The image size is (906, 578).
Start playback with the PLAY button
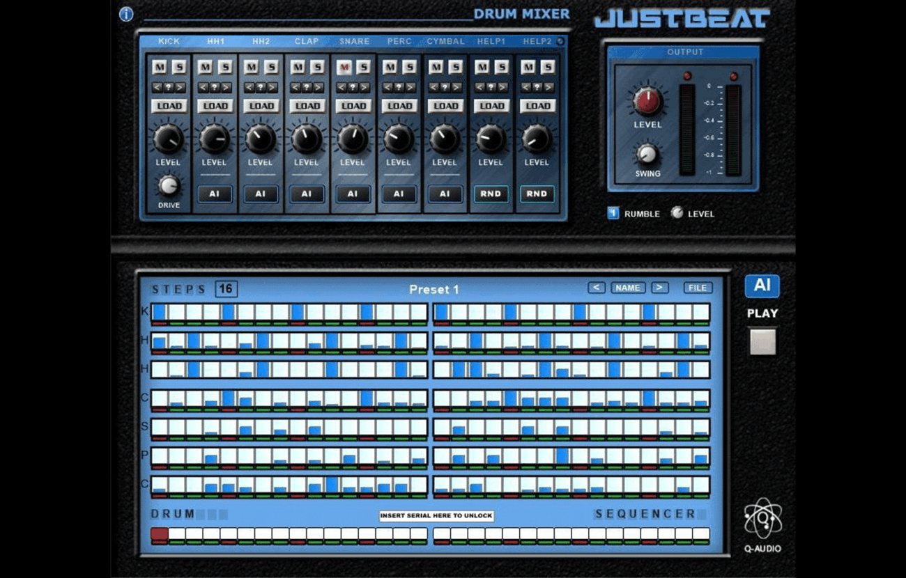[x=762, y=342]
